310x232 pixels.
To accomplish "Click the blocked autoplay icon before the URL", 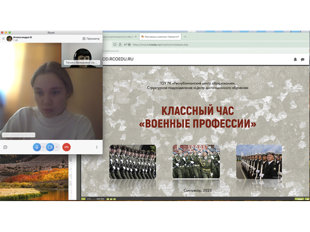I will 129,45.
